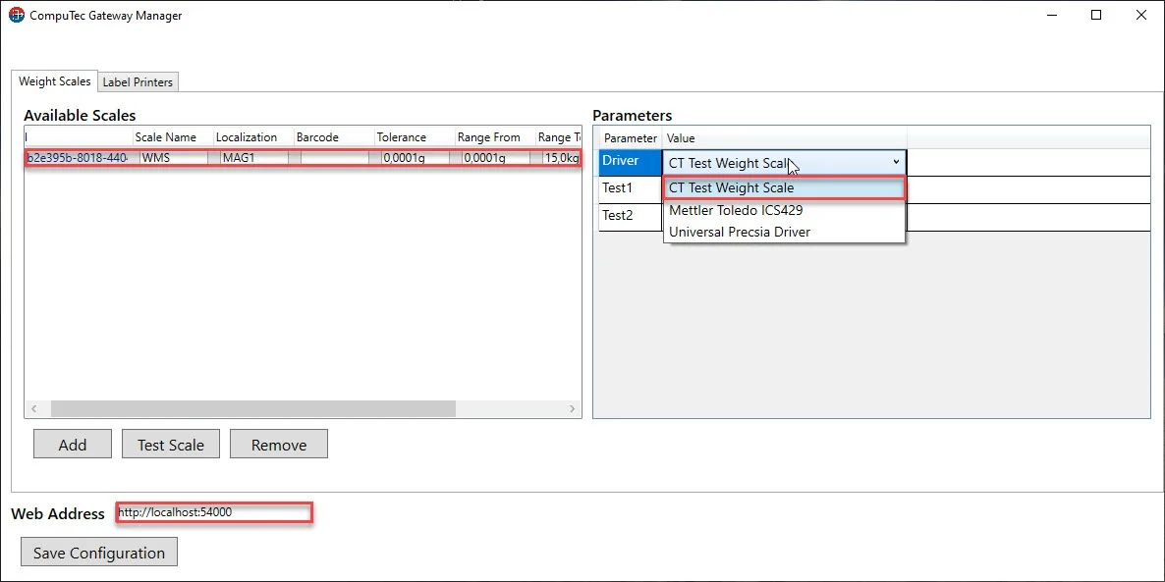
Task: Click the CompuTec Gateway Manager app icon
Action: click(x=16, y=16)
